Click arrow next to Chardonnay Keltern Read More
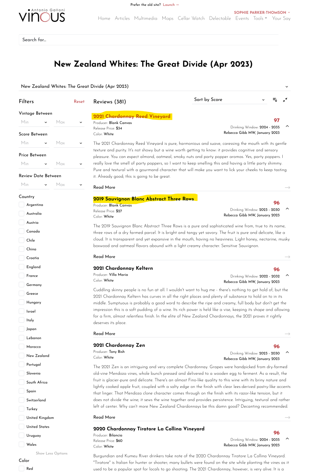Screen dimensions: 313x472 pos(287,334)
